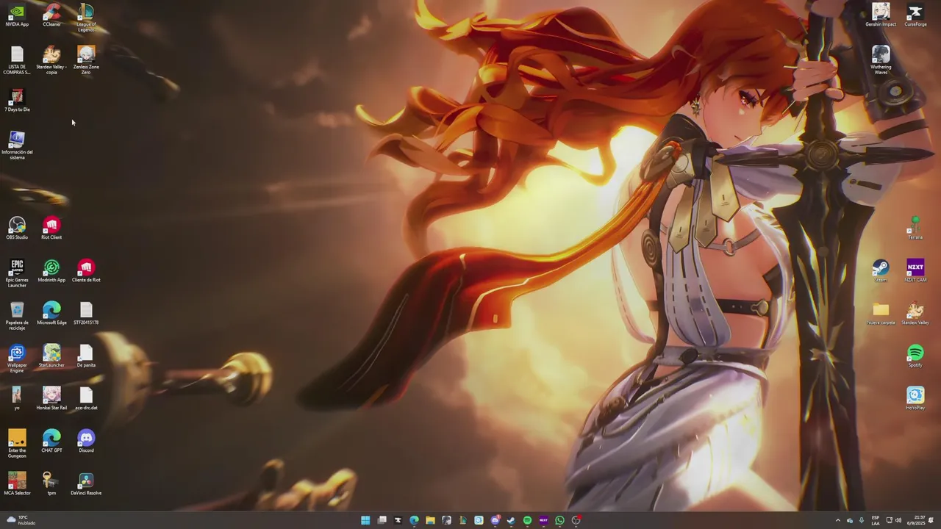Select the Riot Client desktop icon
Screen dimensions: 941x529
[51, 228]
